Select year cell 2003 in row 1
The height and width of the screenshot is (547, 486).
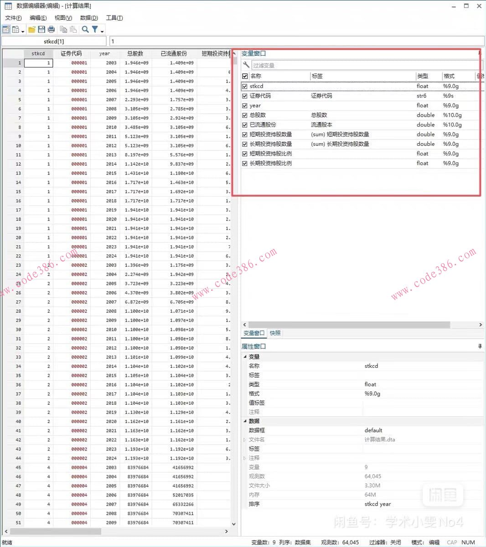pos(104,63)
